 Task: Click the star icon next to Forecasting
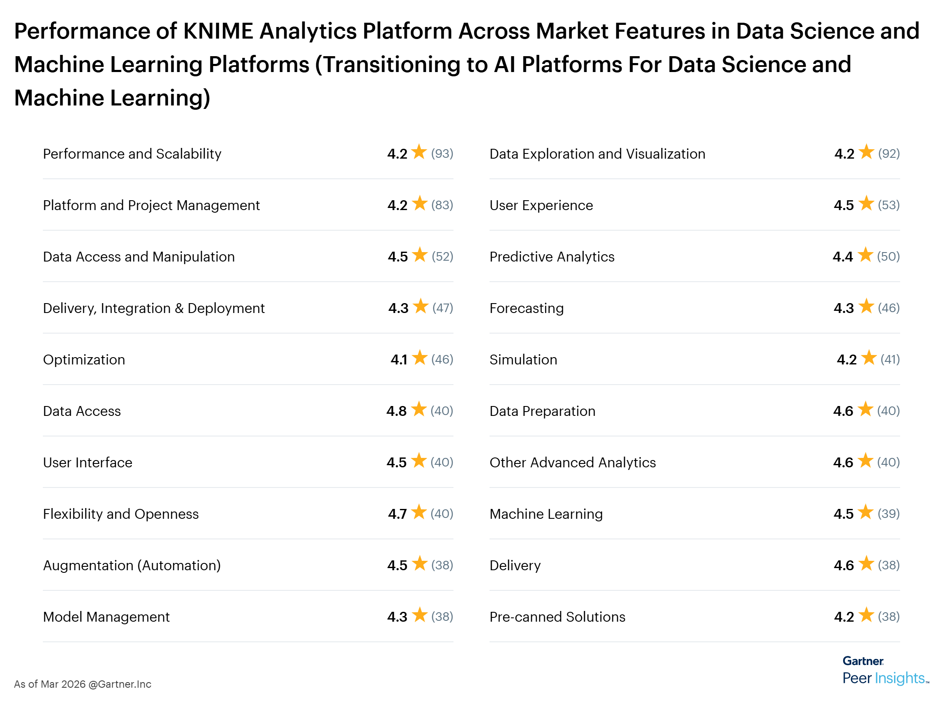click(x=866, y=307)
